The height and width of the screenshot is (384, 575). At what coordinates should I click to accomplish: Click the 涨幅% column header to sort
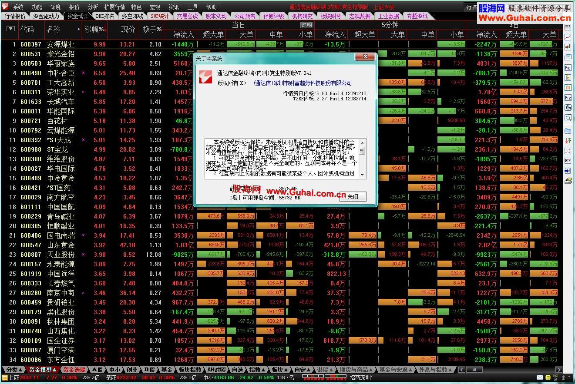click(x=95, y=29)
